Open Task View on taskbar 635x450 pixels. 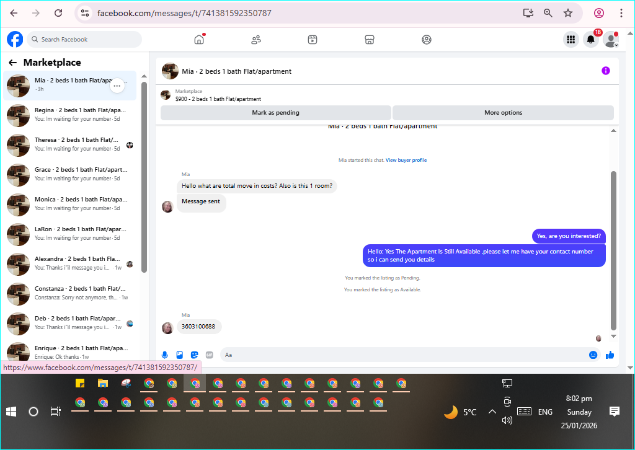[55, 412]
